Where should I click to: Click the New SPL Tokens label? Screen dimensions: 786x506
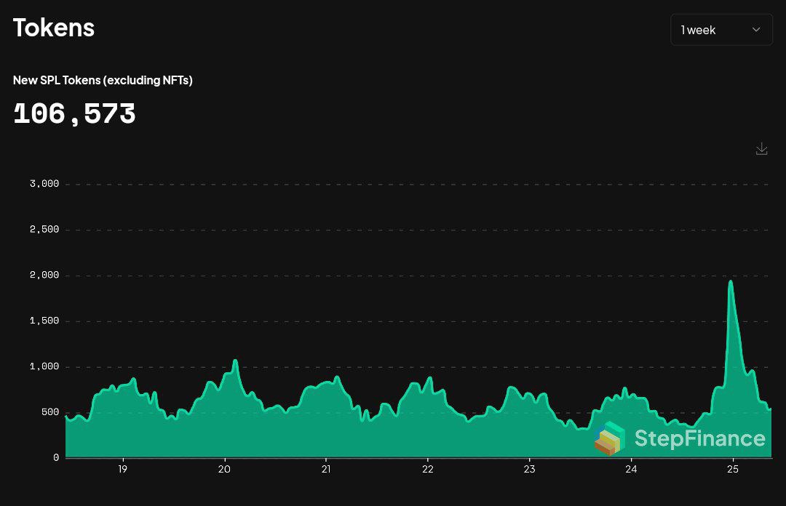pyautogui.click(x=103, y=80)
